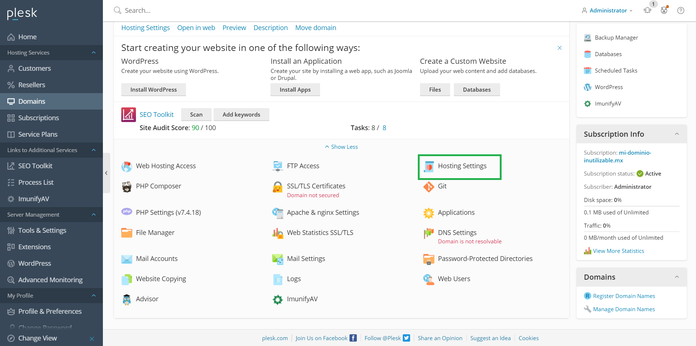Click the DNS Settings icon
This screenshot has width=696, height=346.
pos(429,233)
